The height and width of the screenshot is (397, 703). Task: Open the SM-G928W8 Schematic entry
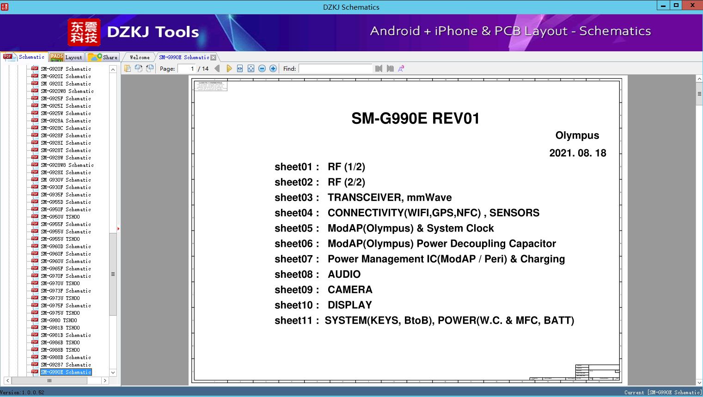click(67, 165)
